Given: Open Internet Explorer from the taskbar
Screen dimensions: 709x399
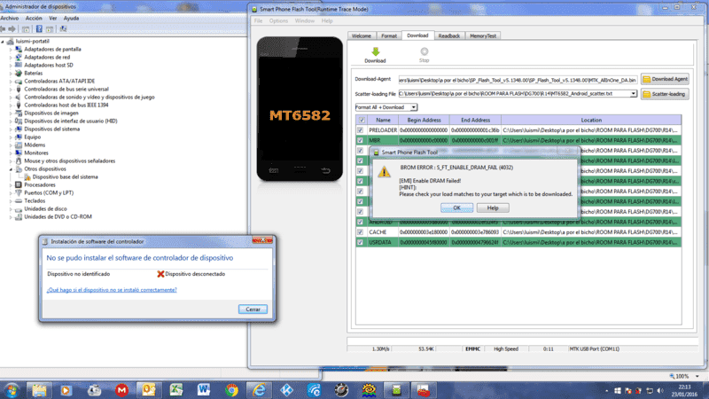Looking at the screenshot, I should [259, 390].
